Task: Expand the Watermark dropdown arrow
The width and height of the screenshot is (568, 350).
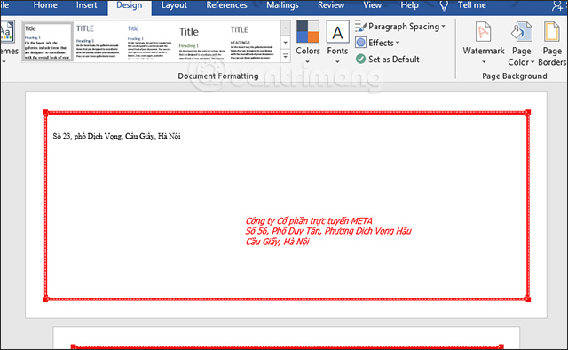Action: [484, 62]
